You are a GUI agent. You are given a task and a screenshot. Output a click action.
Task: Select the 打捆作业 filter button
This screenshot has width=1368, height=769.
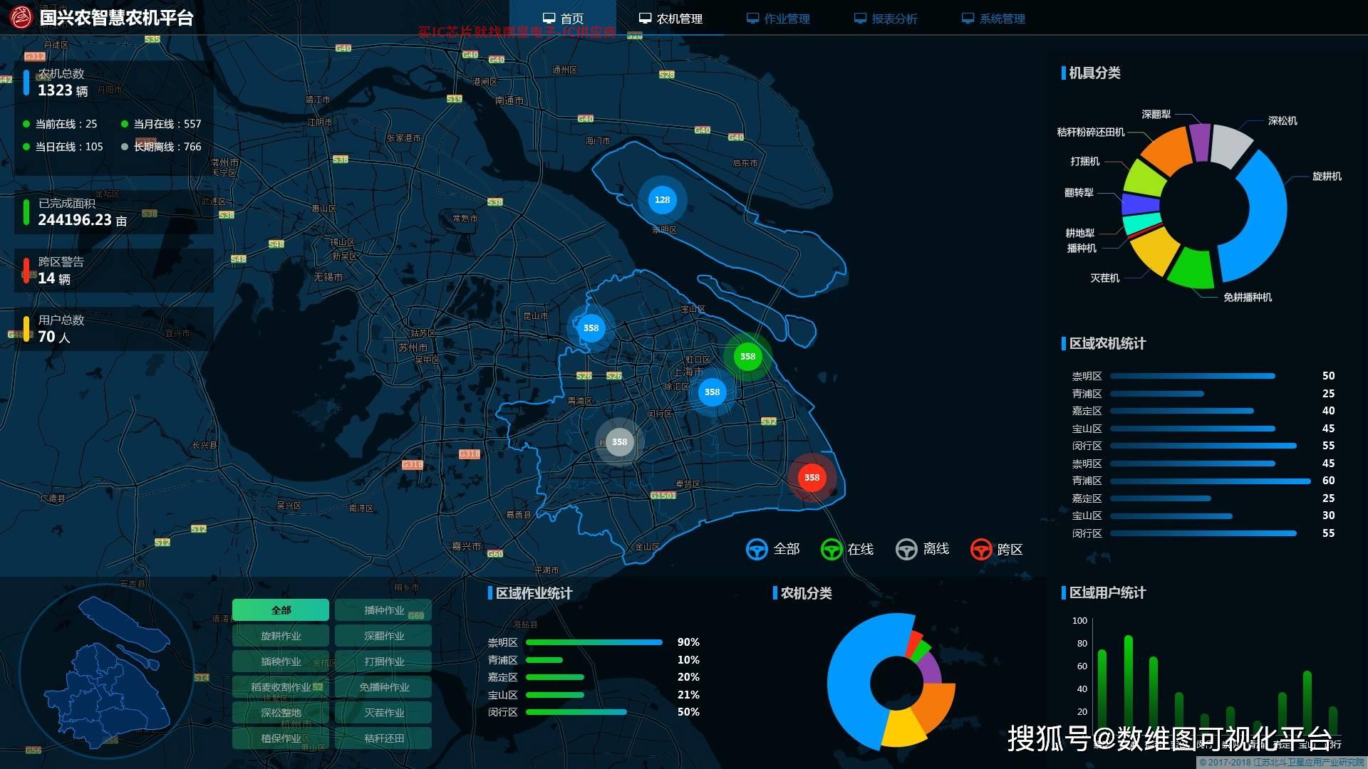tap(383, 661)
